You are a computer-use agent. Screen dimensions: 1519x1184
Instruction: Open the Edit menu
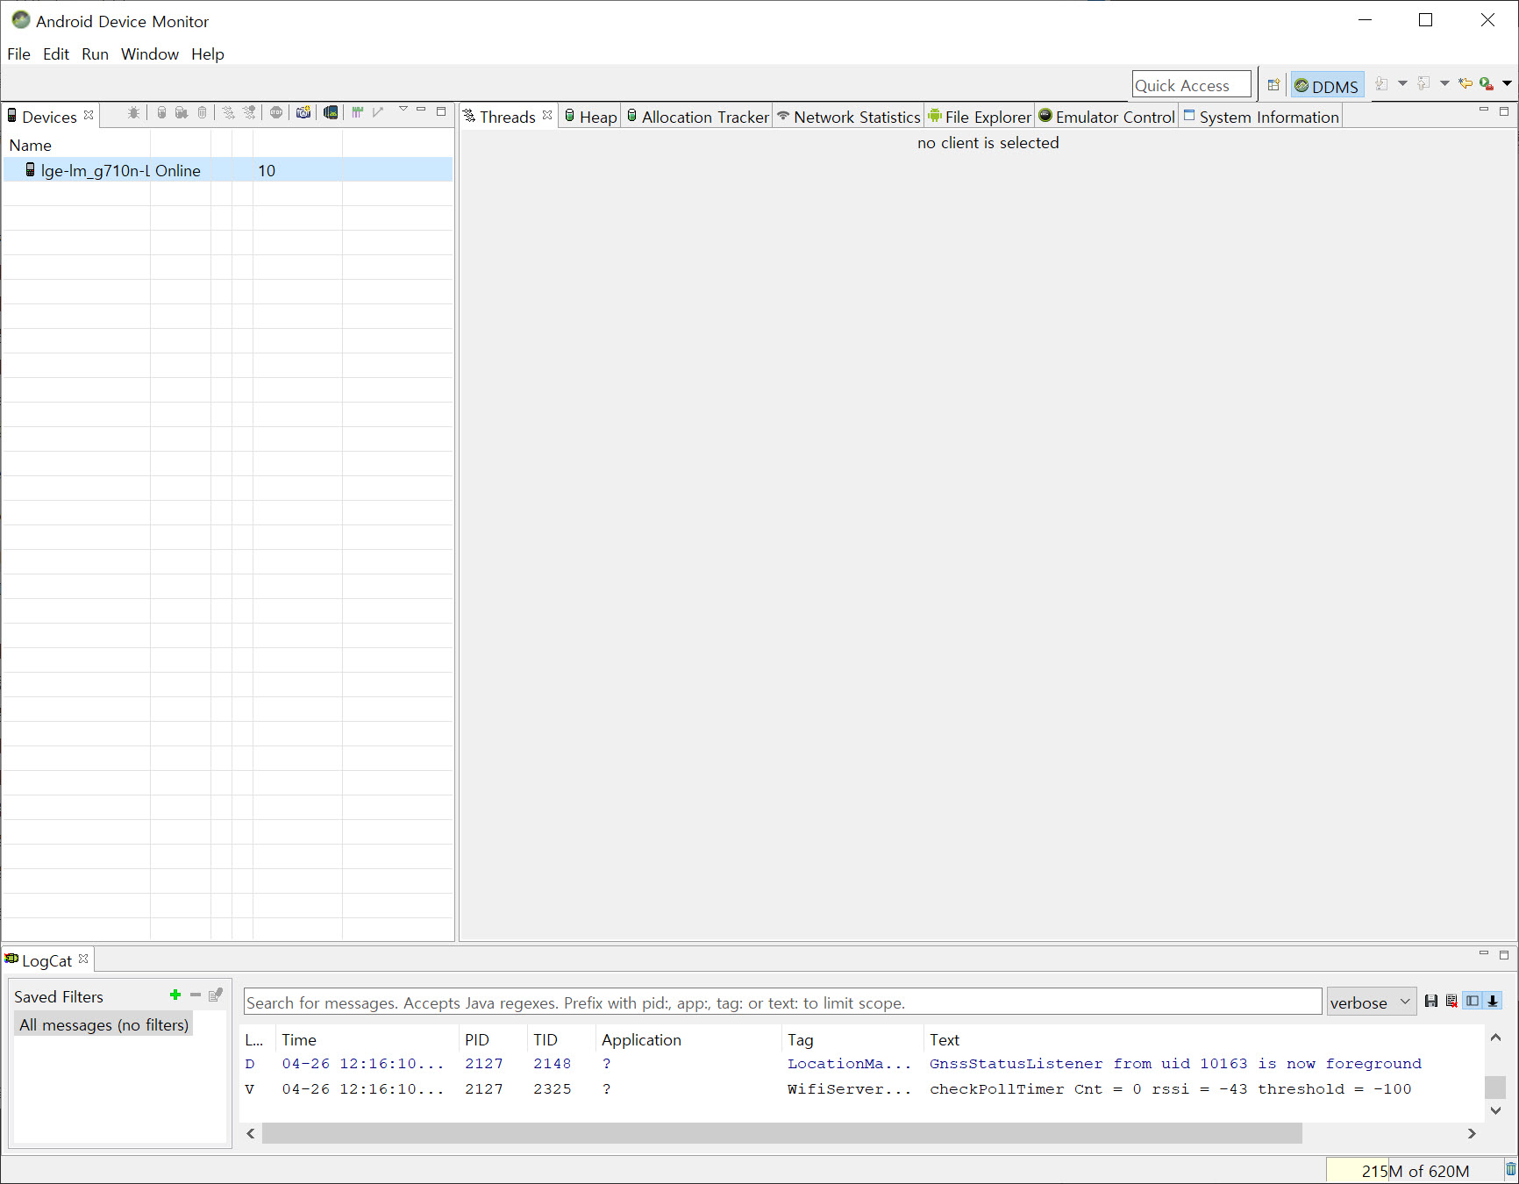click(56, 53)
